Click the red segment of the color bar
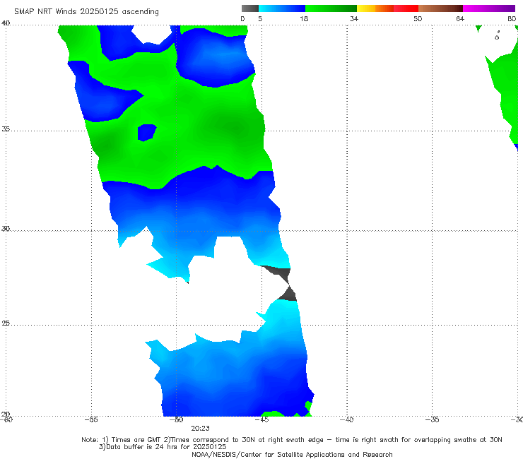The image size is (523, 459). (x=406, y=8)
